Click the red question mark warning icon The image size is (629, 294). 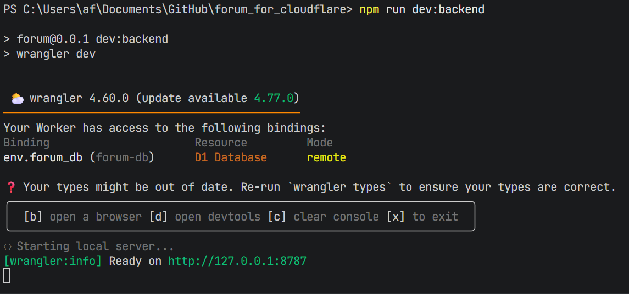[10, 188]
